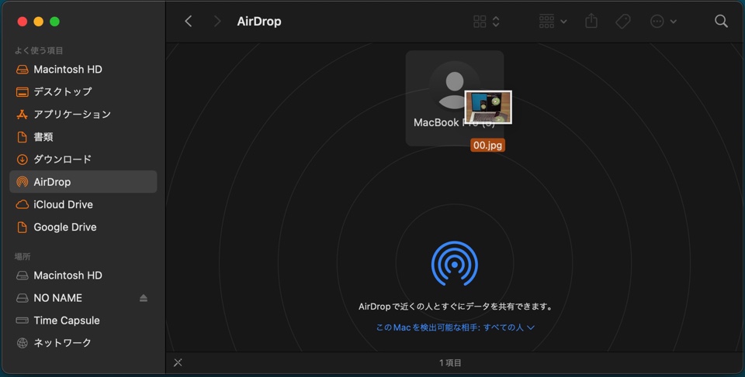Screen dimensions: 745x377
Task: Close the Finder window red button
Action: [x=23, y=22]
